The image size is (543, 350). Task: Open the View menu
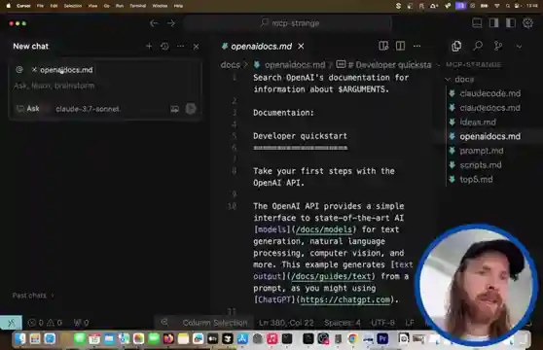pyautogui.click(x=92, y=6)
